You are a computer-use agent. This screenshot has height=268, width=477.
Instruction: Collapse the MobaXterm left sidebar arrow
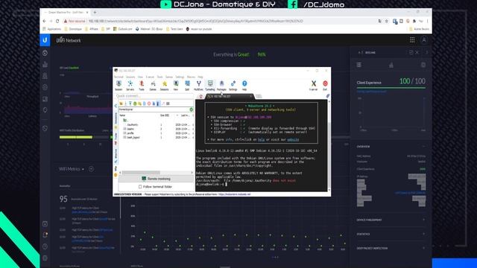pyautogui.click(x=116, y=106)
